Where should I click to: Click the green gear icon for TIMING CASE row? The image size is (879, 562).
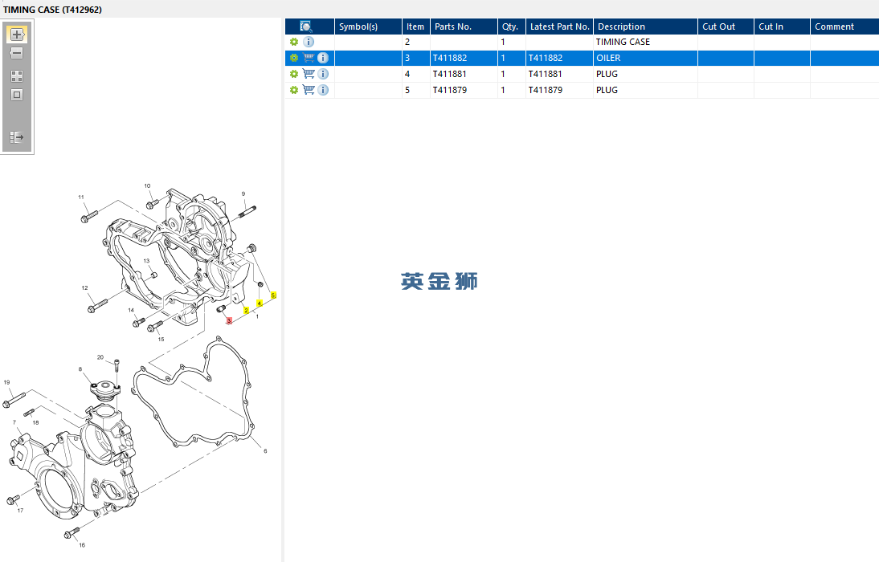coord(294,42)
